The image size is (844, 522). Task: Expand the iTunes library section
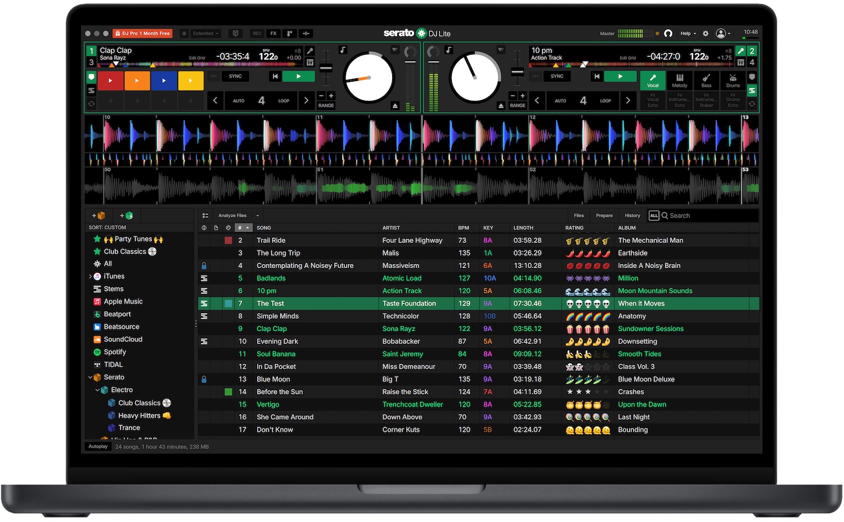pyautogui.click(x=91, y=276)
